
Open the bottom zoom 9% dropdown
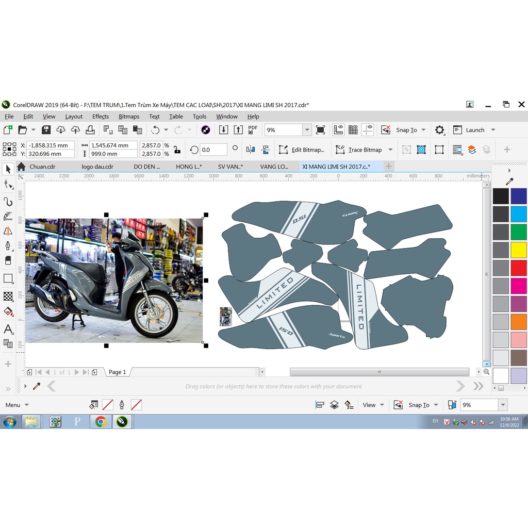[x=503, y=405]
